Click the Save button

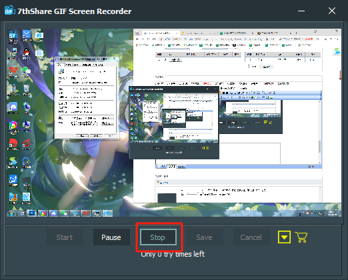click(205, 237)
